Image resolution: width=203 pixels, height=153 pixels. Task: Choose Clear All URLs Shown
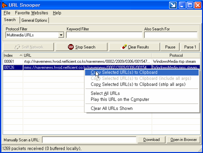click(x=142, y=108)
